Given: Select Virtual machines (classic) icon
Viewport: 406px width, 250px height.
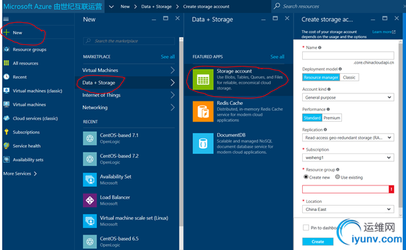Looking at the screenshot, I should (7, 91).
